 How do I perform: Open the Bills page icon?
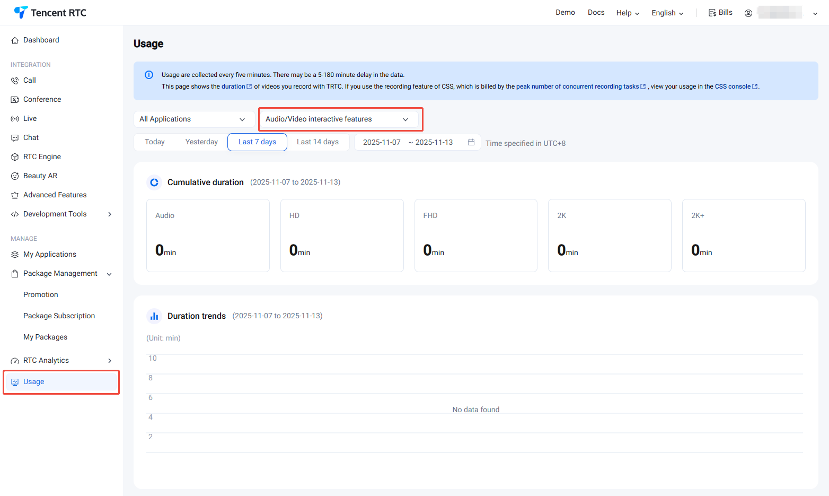712,13
